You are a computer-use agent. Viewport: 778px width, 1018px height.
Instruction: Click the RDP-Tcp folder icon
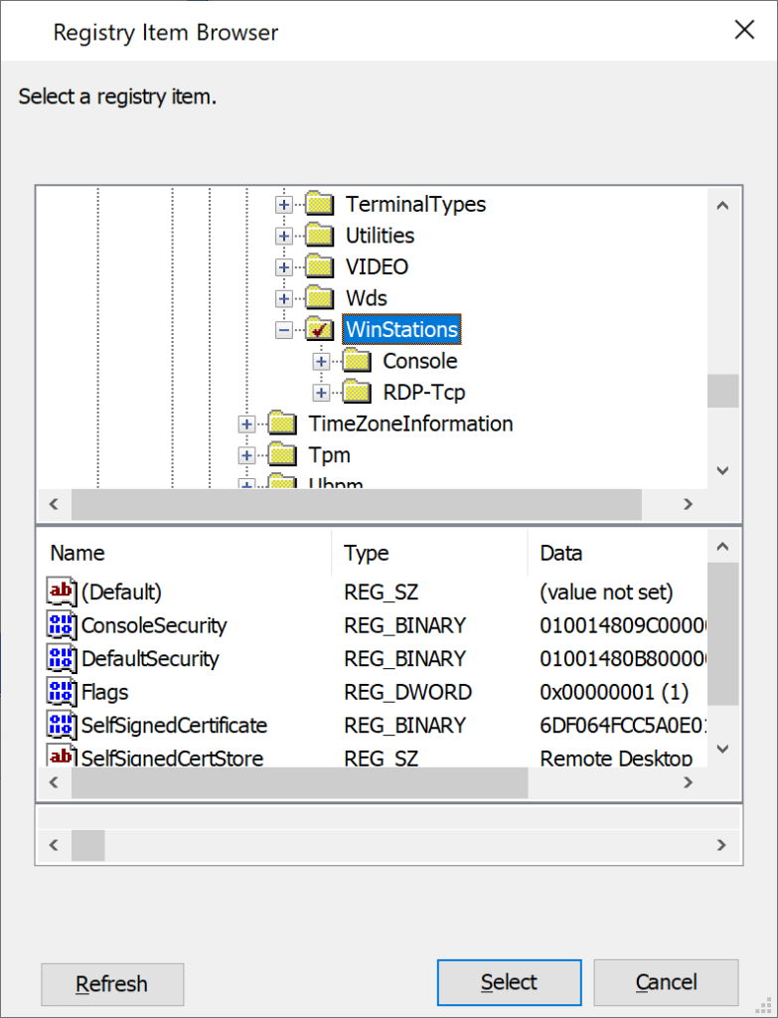(357, 392)
